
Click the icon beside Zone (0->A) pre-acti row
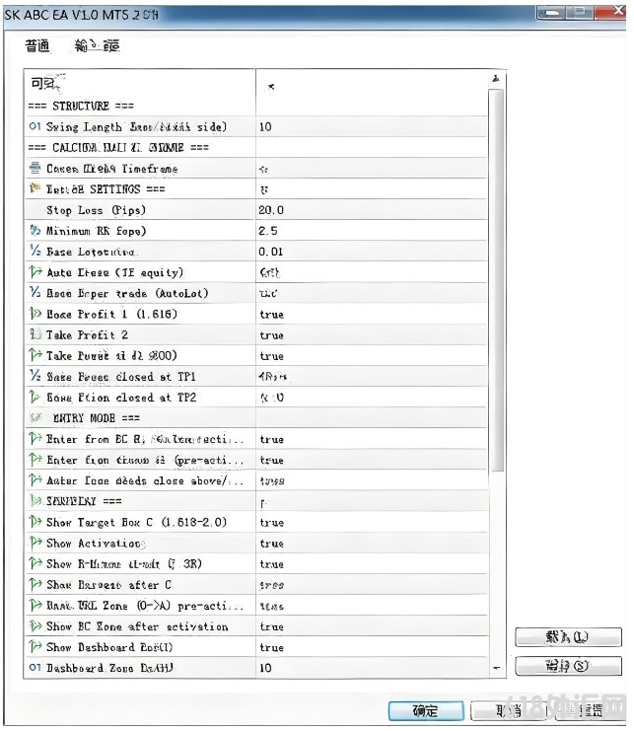[35, 605]
